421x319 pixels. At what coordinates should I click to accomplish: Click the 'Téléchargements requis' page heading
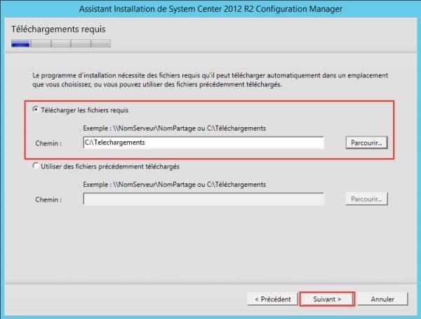[58, 29]
